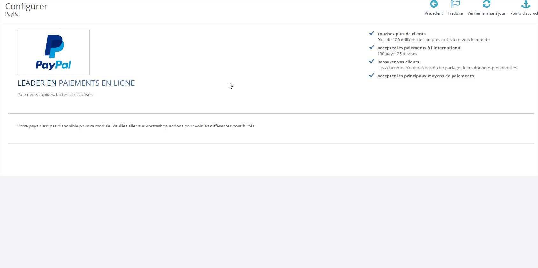Screen dimensions: 538x268
Task: Click the LEADER EN PAIEMENTS EN LIGNE heading
Action: 76,83
